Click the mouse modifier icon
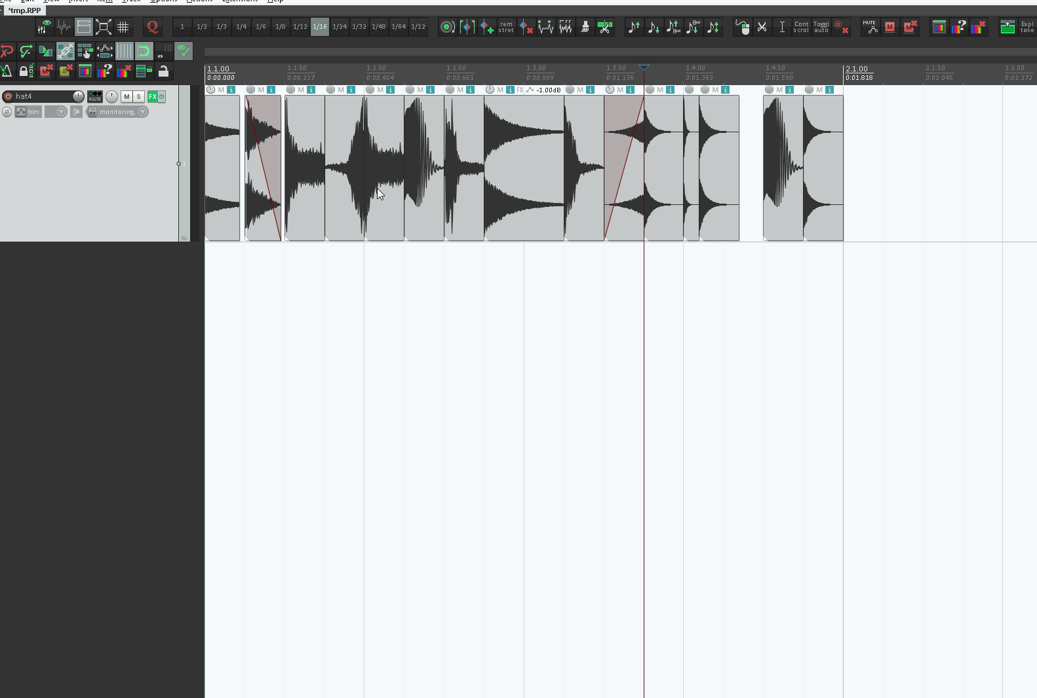Viewport: 1037px width, 698px height. click(743, 27)
